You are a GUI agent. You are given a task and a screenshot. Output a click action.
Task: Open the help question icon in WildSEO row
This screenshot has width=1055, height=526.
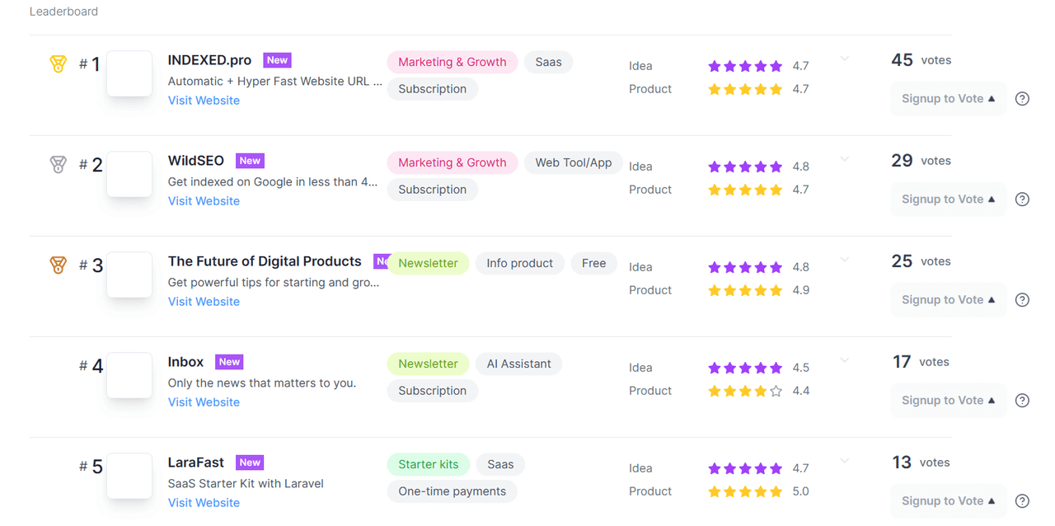[x=1022, y=200]
